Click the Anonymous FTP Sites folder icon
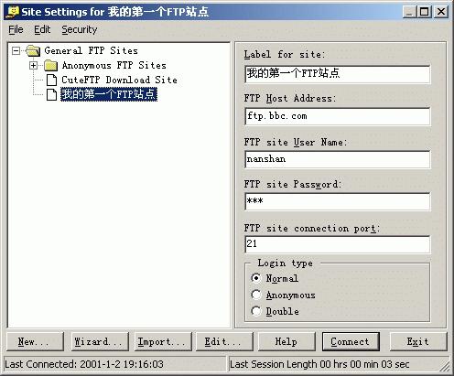This screenshot has height=376, width=454. [50, 65]
